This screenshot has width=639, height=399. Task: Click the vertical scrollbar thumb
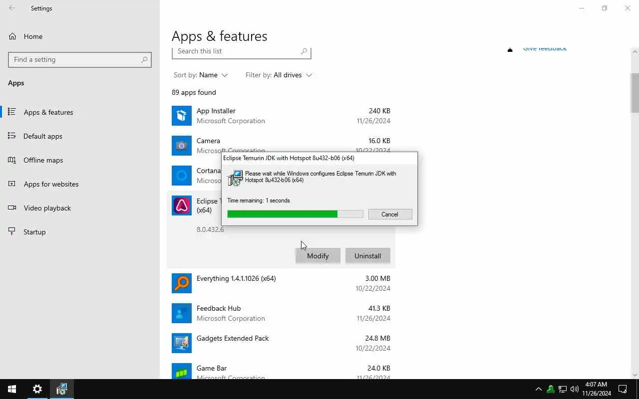pyautogui.click(x=635, y=92)
